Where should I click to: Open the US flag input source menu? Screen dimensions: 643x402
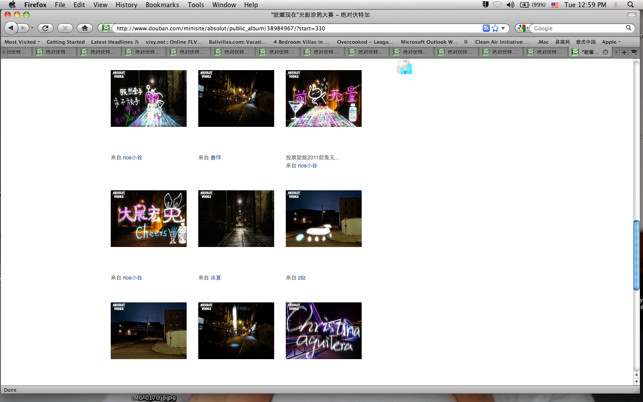click(x=555, y=4)
